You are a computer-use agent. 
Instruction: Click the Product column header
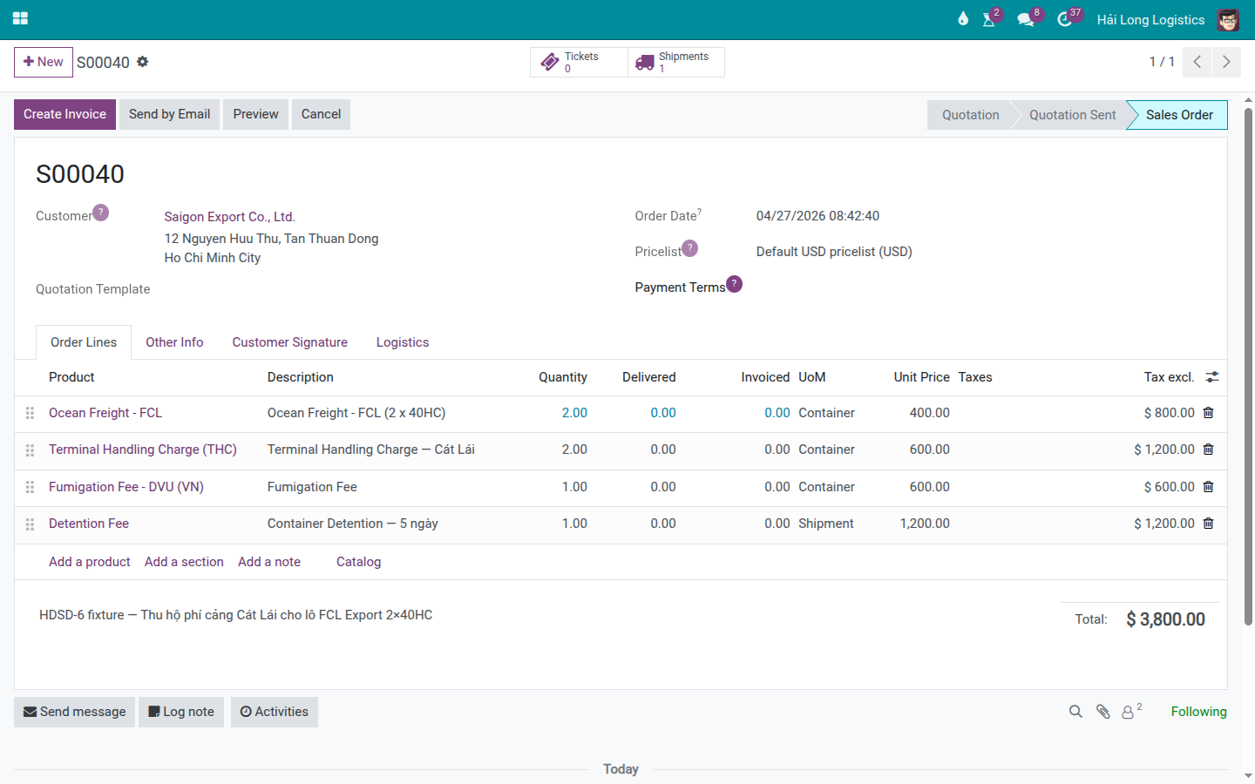click(x=71, y=377)
